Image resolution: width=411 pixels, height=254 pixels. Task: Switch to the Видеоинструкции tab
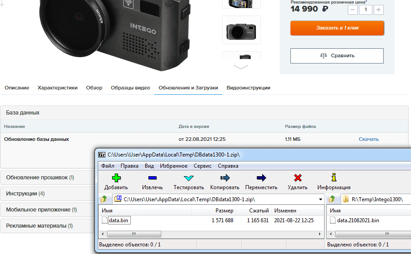248,88
